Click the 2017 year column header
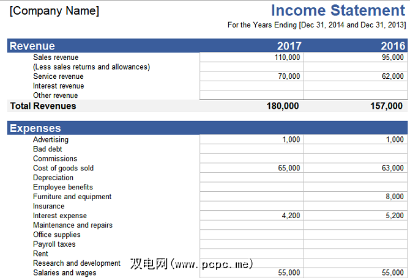The image size is (410, 278). click(x=289, y=46)
